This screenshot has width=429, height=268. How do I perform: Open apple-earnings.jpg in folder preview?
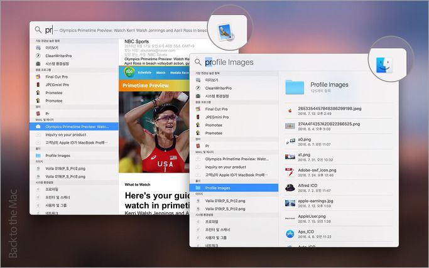[339, 203]
